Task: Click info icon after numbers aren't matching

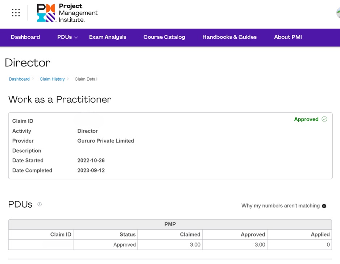Action: 324,206
